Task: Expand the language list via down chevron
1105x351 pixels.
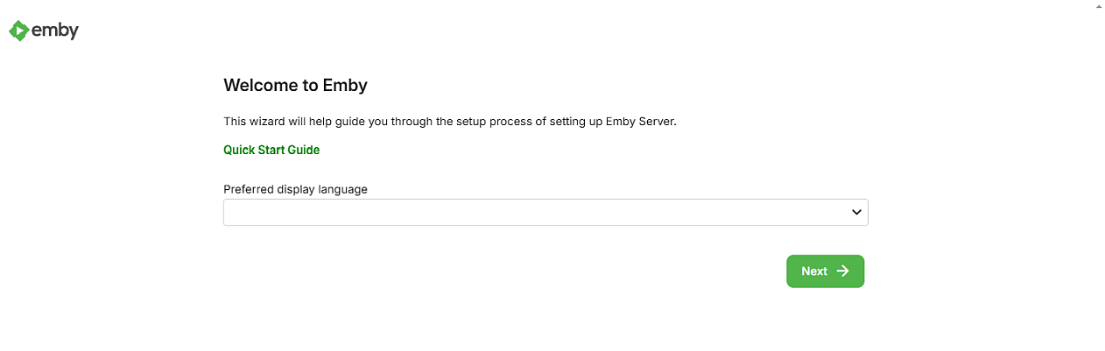Action: click(856, 213)
